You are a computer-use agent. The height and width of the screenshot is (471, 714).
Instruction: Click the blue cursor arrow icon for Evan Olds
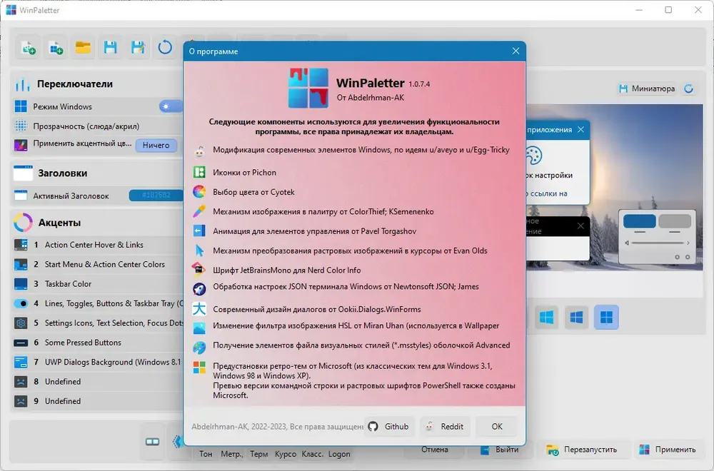(199, 250)
